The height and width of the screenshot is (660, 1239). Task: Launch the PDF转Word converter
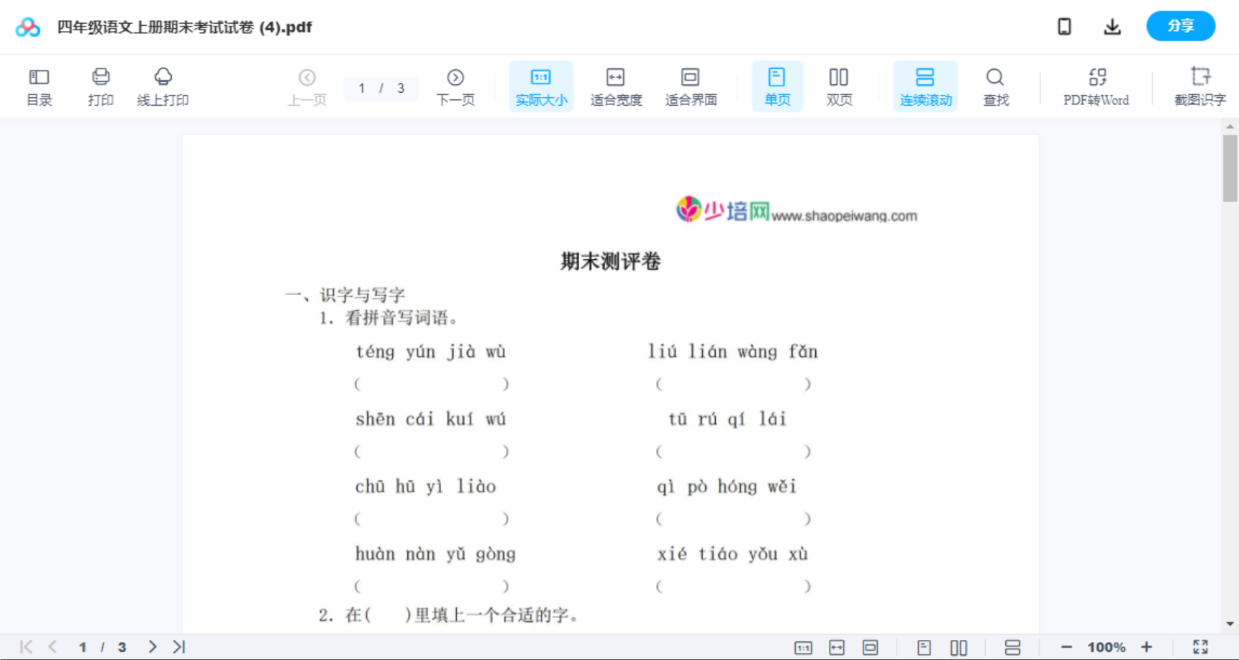pyautogui.click(x=1096, y=86)
